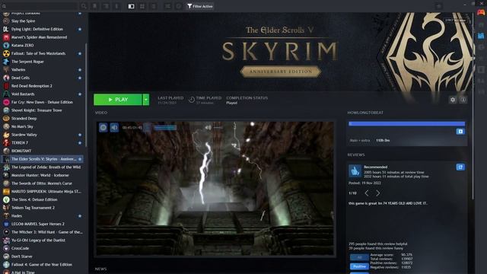Toggle favorite star next to Hades

click(80, 216)
